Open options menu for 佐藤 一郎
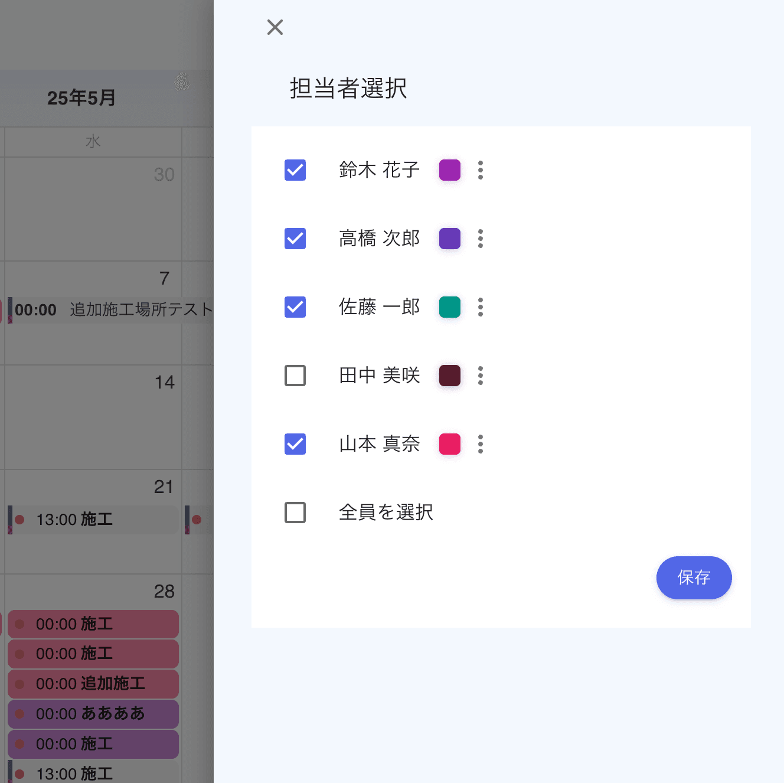 click(480, 307)
